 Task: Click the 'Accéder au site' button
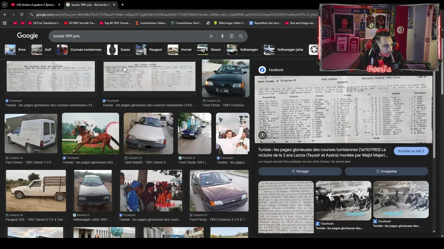pyautogui.click(x=411, y=151)
